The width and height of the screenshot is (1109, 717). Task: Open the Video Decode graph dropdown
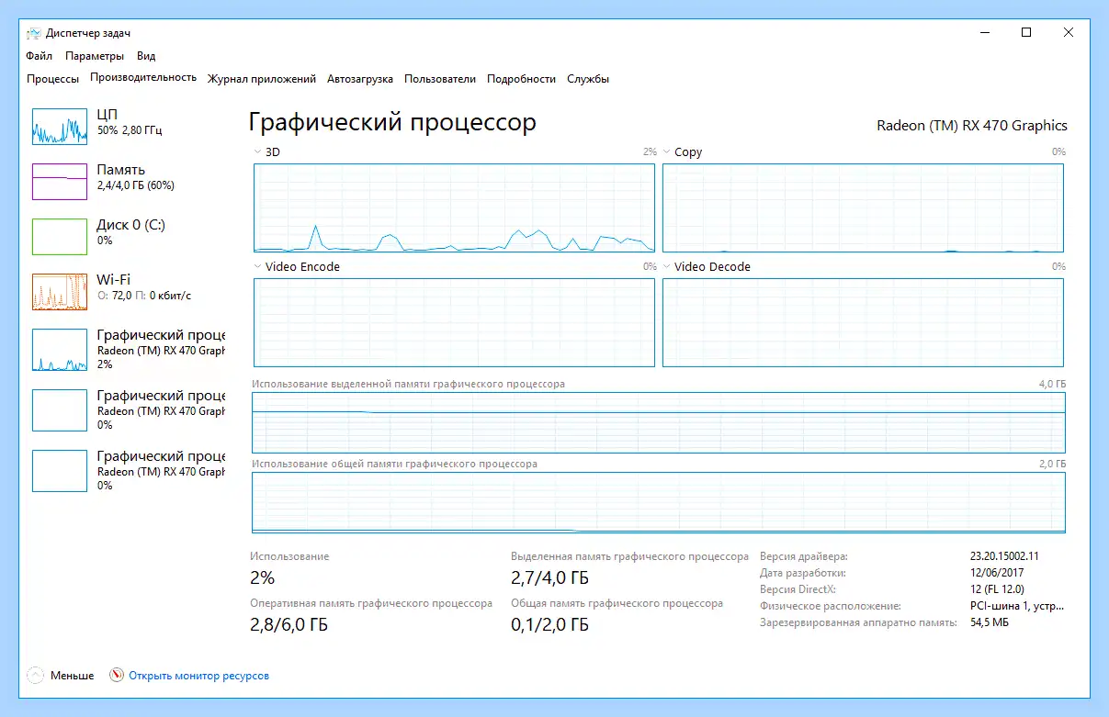667,267
